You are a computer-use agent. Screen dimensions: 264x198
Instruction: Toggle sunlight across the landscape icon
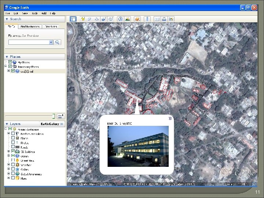pos(128,19)
